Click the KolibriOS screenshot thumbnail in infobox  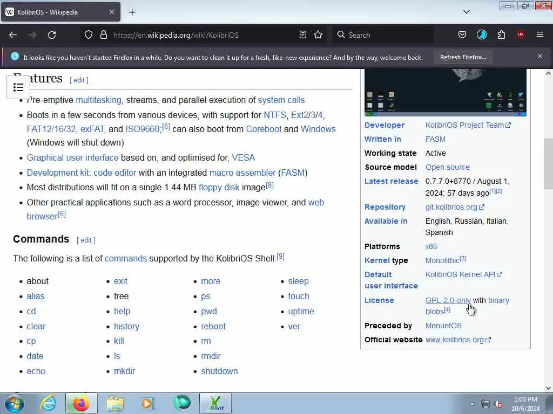(445, 92)
